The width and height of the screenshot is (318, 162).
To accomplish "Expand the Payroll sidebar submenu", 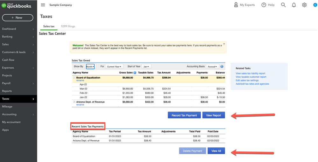I will tap(33, 83).
